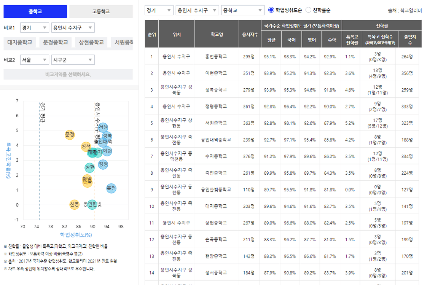Click the 상현중학교 comparison chip
Viewport: 427px width, 285px height.
point(91,43)
